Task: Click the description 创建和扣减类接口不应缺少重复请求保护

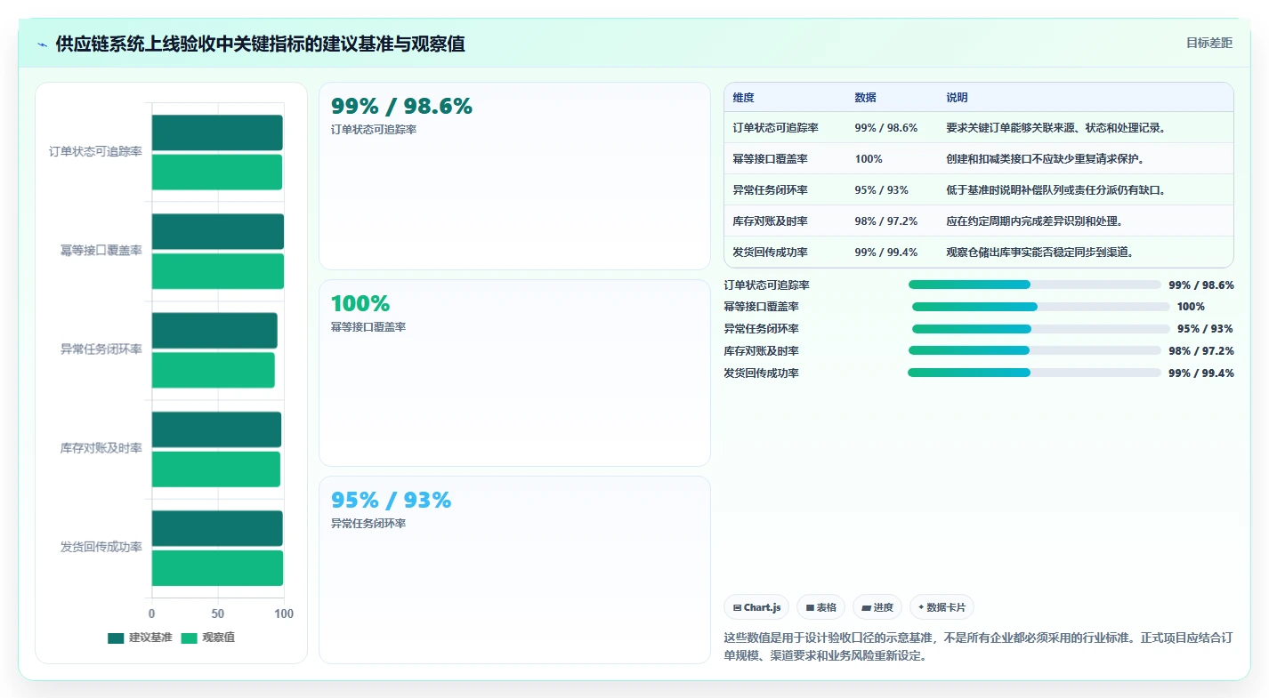Action: coord(1044,159)
